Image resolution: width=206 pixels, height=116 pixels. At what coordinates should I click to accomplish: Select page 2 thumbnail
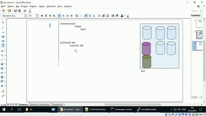point(200,35)
